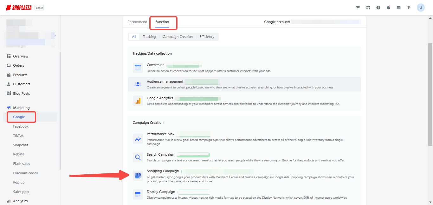Click the Marketing megaphone icon

click(x=9, y=108)
